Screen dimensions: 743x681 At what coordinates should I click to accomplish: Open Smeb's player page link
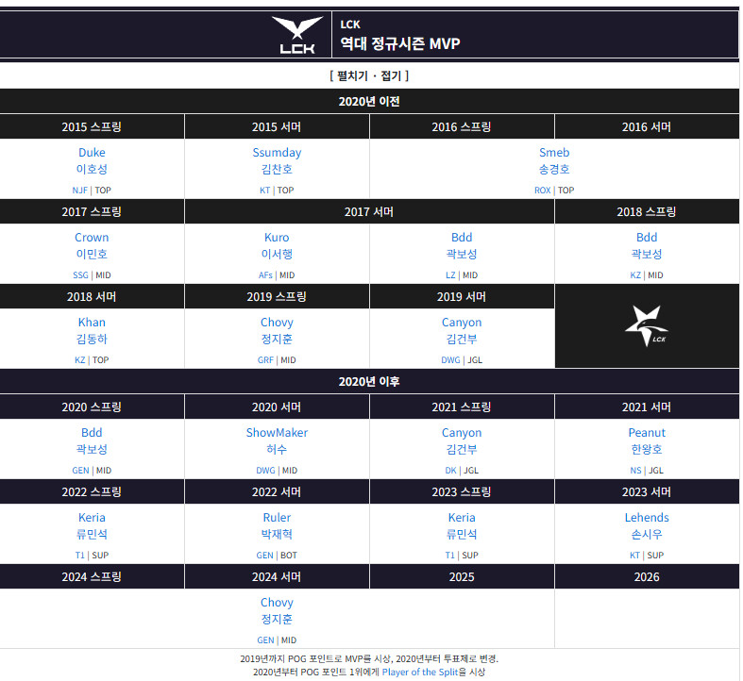pos(554,153)
